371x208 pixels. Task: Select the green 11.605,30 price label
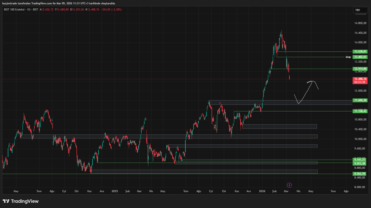(360, 100)
